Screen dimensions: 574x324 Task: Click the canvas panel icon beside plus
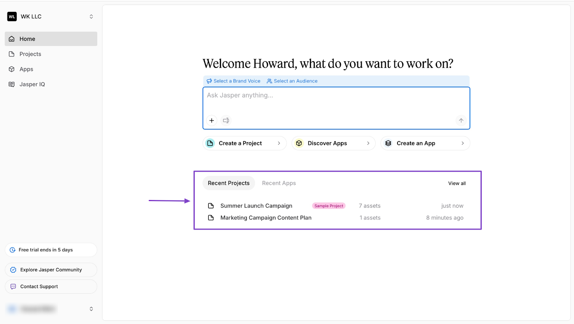tap(226, 120)
